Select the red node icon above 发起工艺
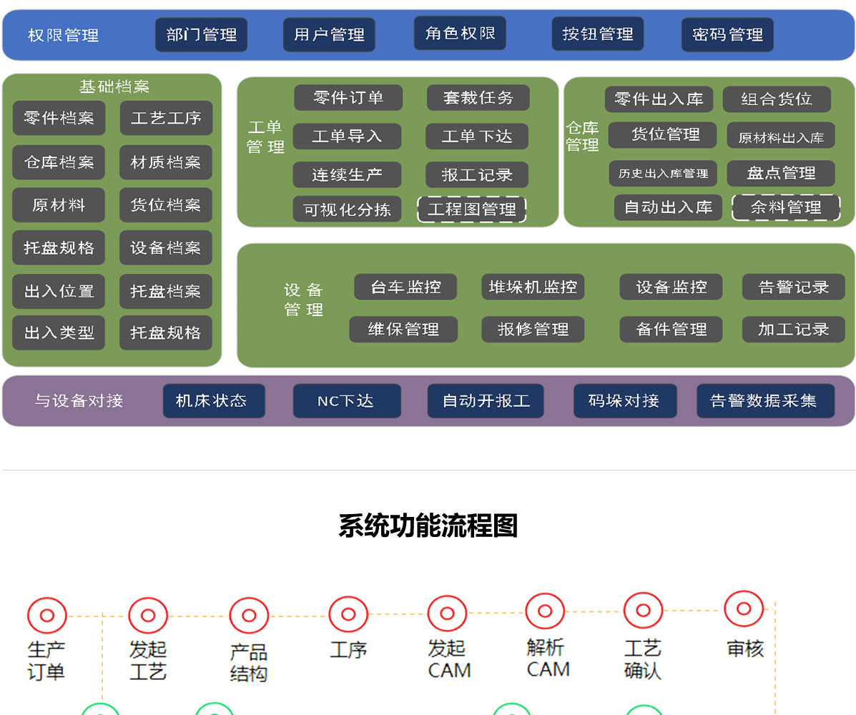This screenshot has height=715, width=856. tap(148, 615)
